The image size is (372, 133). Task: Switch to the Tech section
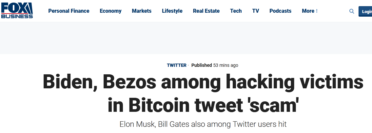click(236, 11)
